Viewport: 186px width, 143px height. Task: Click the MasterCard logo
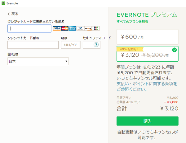point(65,28)
